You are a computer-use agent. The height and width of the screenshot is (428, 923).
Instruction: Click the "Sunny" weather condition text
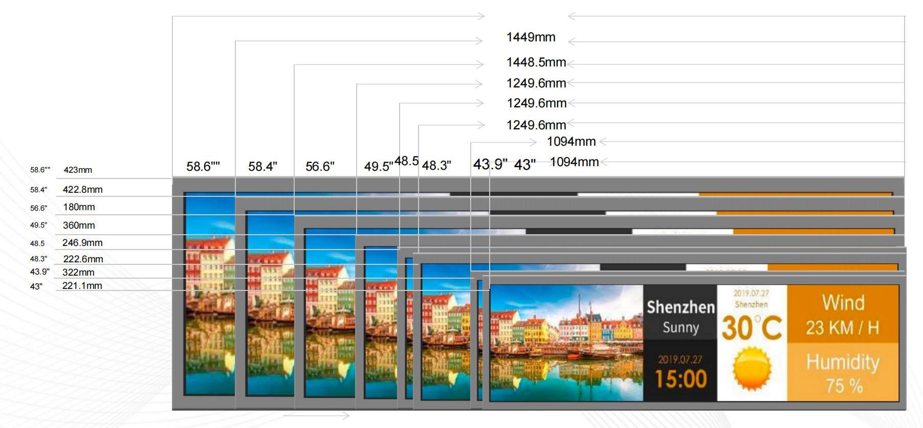[680, 327]
